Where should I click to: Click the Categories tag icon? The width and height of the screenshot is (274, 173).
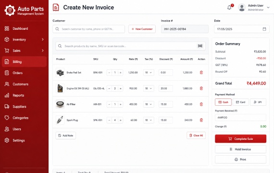pos(7,118)
